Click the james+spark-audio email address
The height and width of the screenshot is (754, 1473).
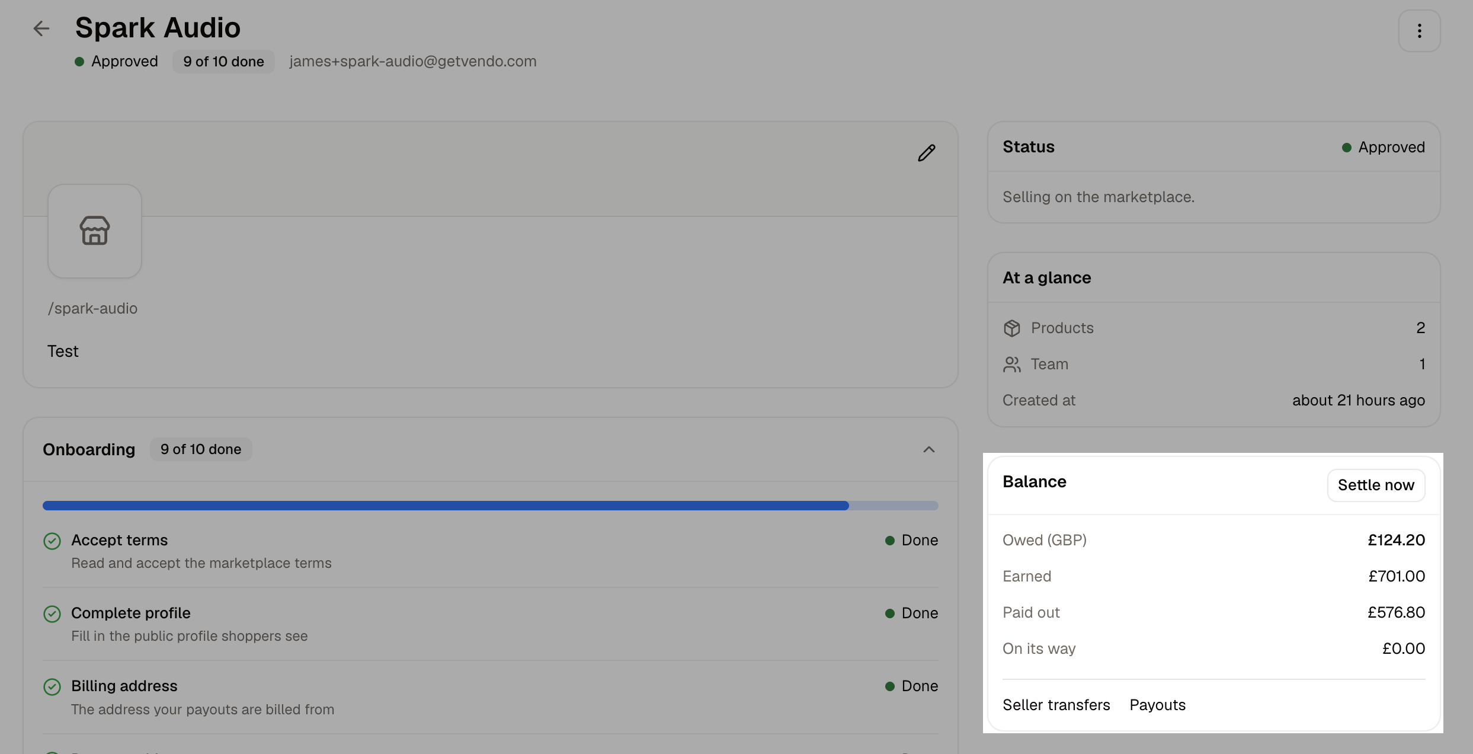(x=413, y=62)
